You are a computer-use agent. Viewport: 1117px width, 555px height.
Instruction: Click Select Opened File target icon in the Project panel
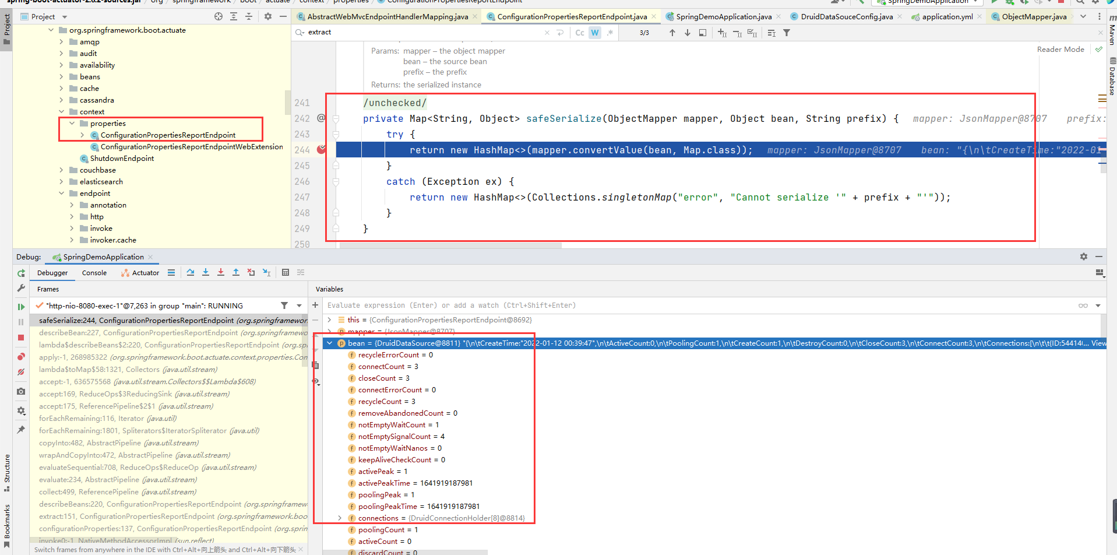219,16
